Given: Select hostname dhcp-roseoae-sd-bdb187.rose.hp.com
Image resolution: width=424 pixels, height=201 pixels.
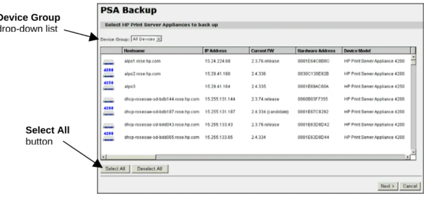Looking at the screenshot, I should (x=162, y=112).
